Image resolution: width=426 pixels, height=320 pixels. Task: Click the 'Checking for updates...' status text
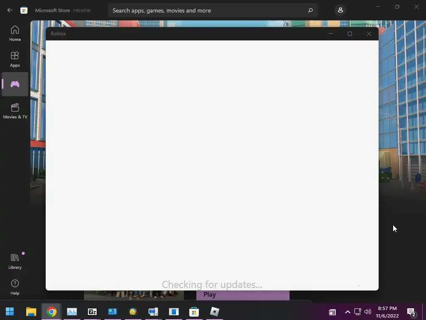click(212, 285)
